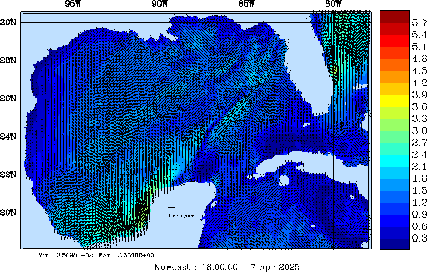Click the 1.5 colorbar value label
Screen dimensions: 427x272
419,190
